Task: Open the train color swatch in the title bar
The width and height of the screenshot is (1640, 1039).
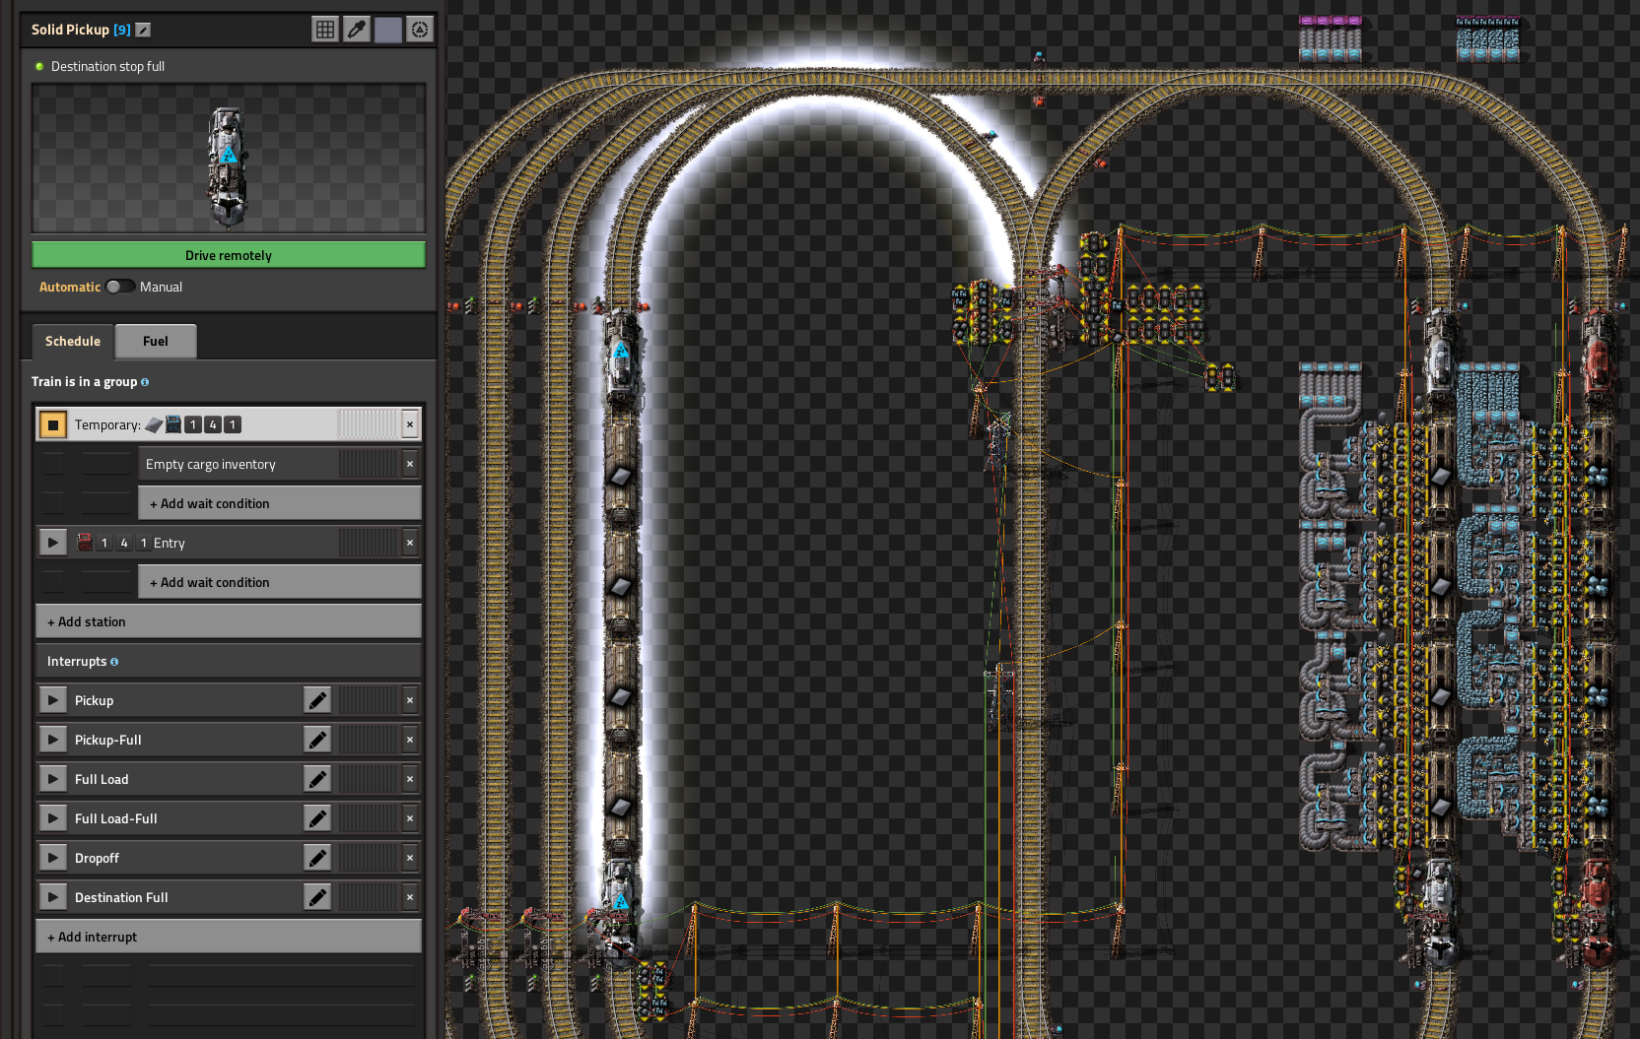Action: 388,30
